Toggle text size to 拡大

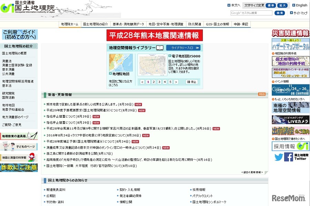pos(283,5)
